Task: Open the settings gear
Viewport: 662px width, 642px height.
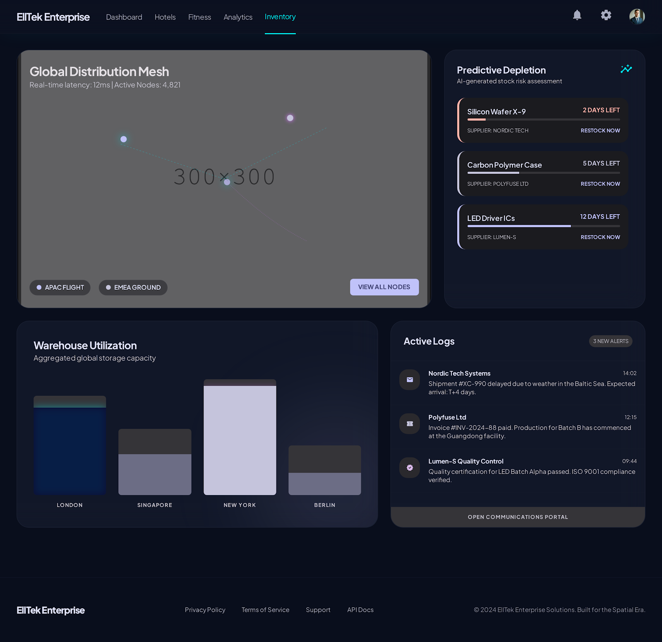Action: tap(606, 15)
